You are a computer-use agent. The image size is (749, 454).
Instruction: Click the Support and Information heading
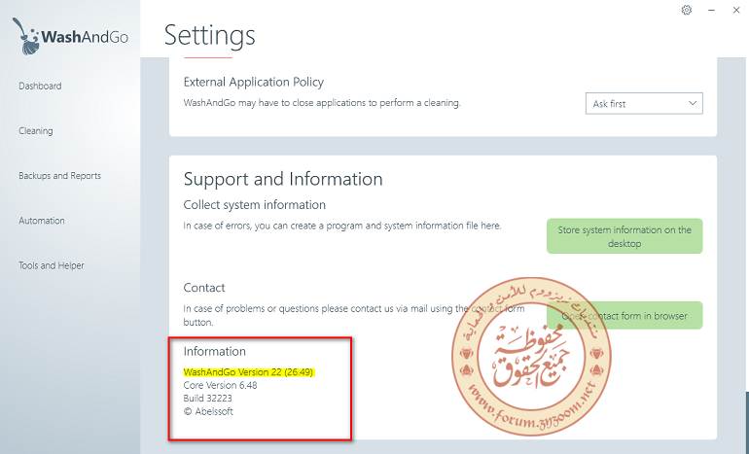tap(283, 179)
